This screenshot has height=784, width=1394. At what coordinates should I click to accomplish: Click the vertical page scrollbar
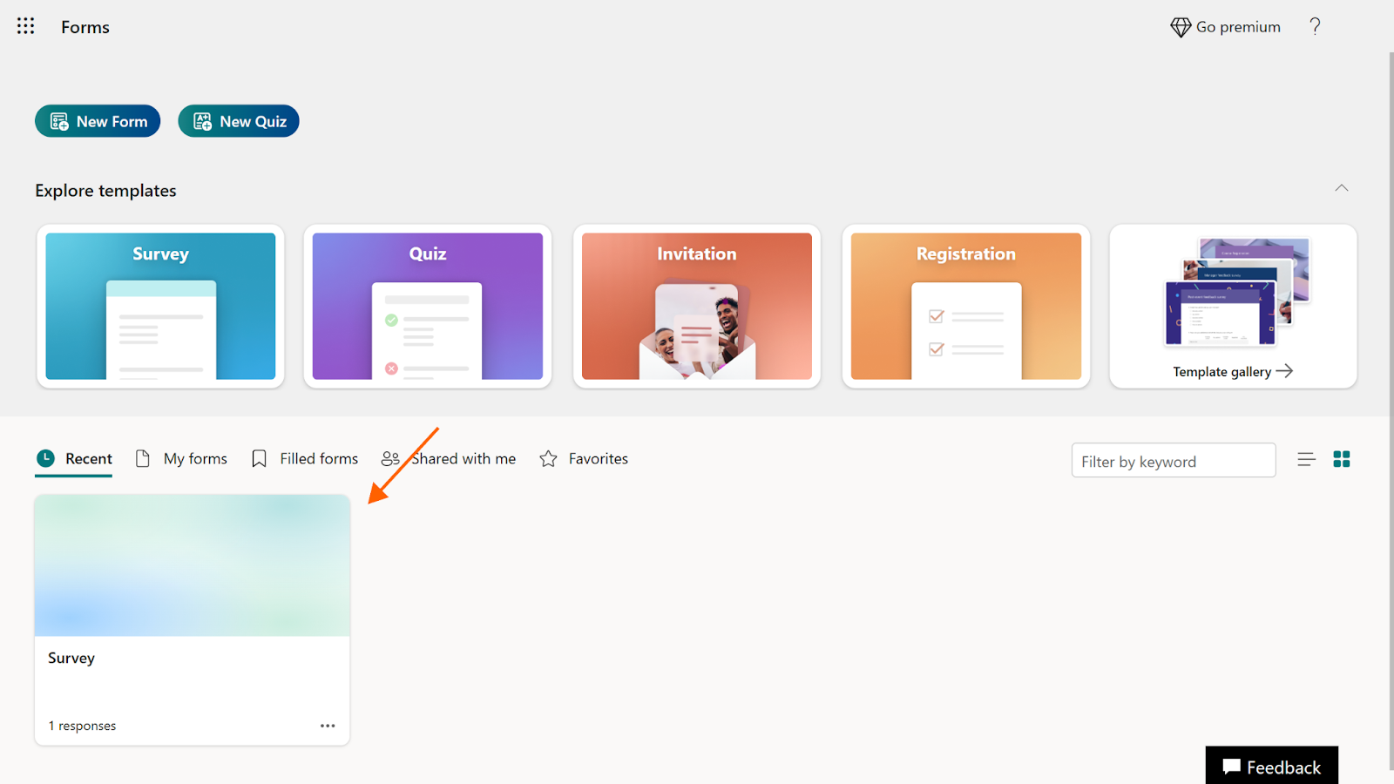[x=1391, y=409]
